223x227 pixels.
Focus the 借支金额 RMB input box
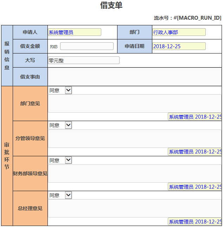pos(87,46)
